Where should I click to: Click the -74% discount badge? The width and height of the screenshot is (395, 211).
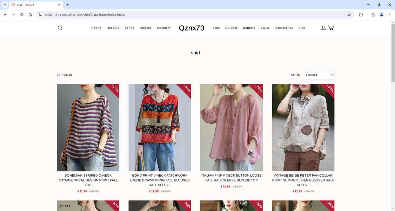tap(115, 88)
